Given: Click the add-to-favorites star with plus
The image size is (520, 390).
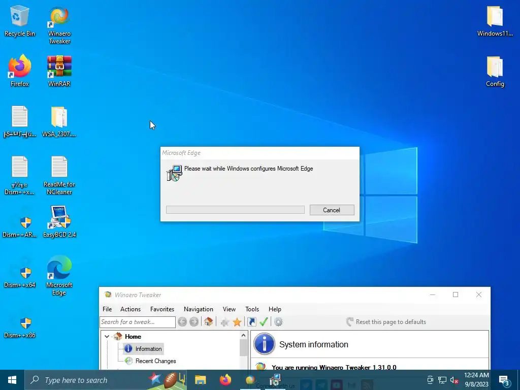Looking at the screenshot, I should point(225,322).
